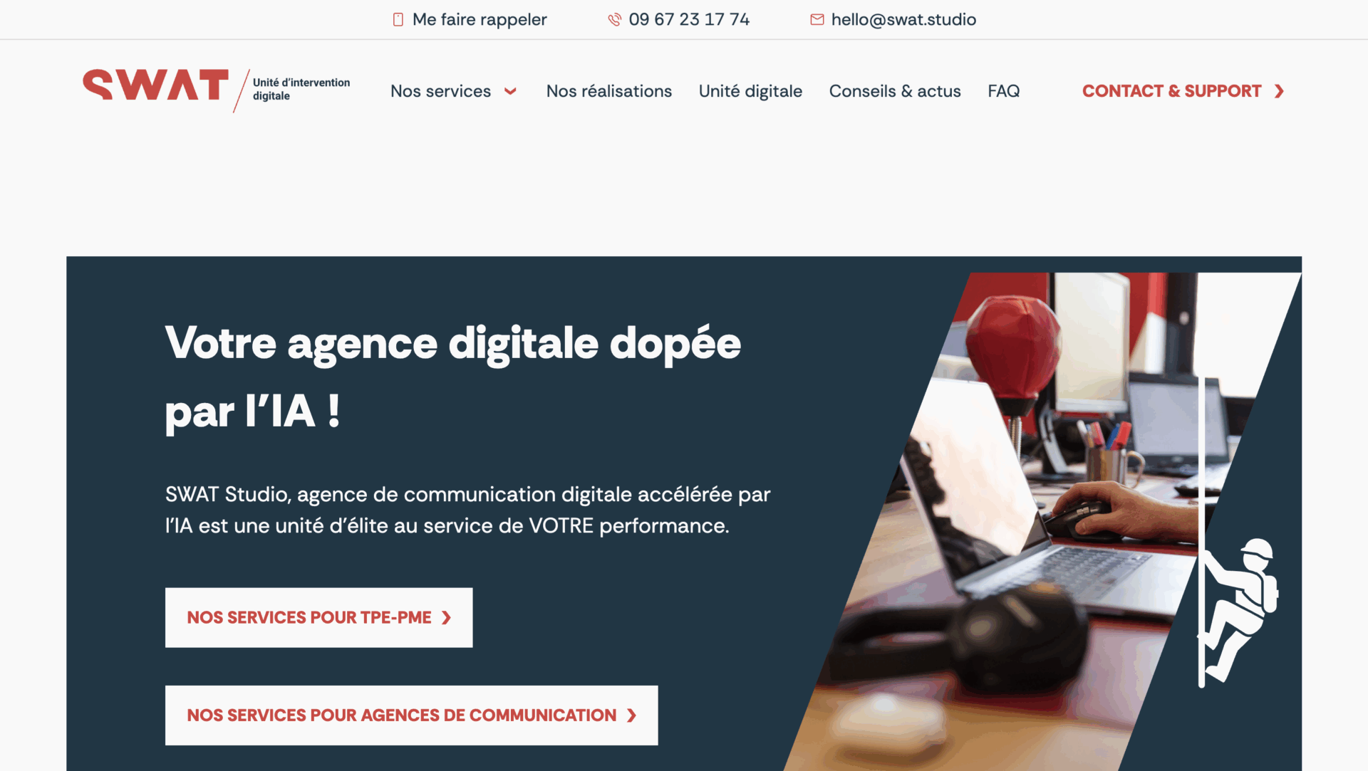Go to Nos réalisations page
The image size is (1368, 771).
tap(609, 91)
